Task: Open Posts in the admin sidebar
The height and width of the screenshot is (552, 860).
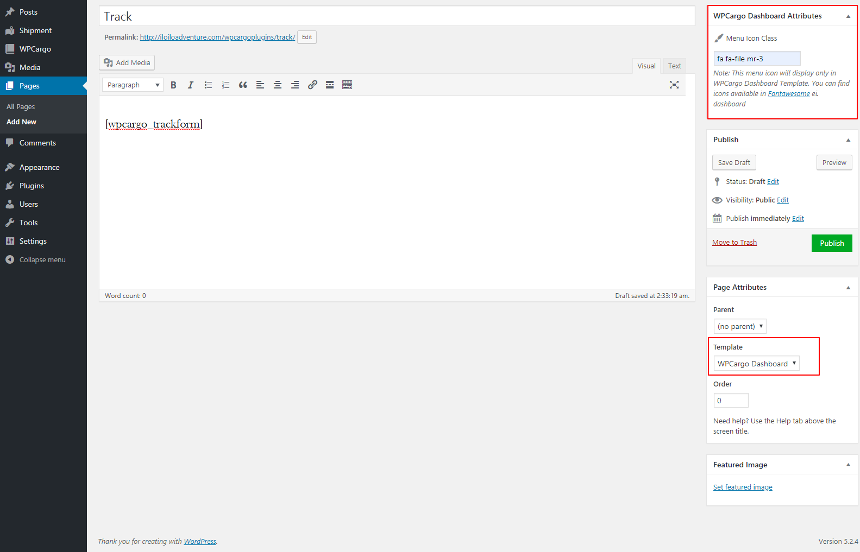Action: pyautogui.click(x=43, y=12)
